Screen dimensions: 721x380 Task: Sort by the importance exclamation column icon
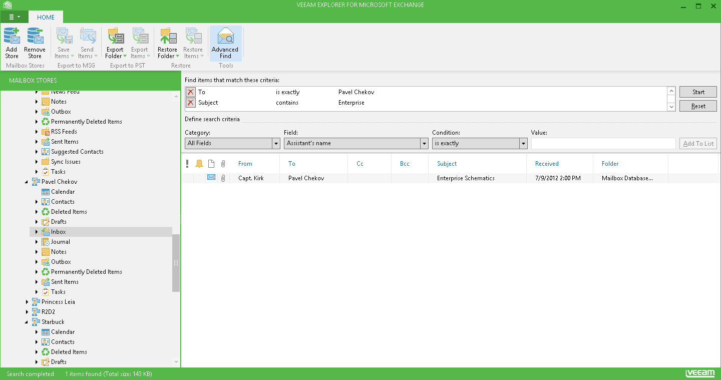coord(187,164)
